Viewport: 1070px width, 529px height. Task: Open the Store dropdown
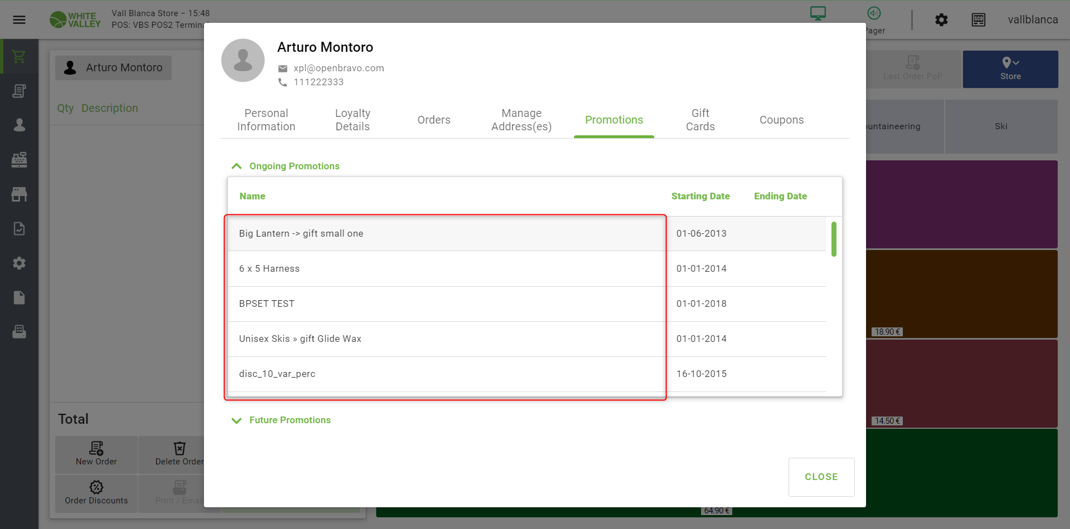point(1010,69)
